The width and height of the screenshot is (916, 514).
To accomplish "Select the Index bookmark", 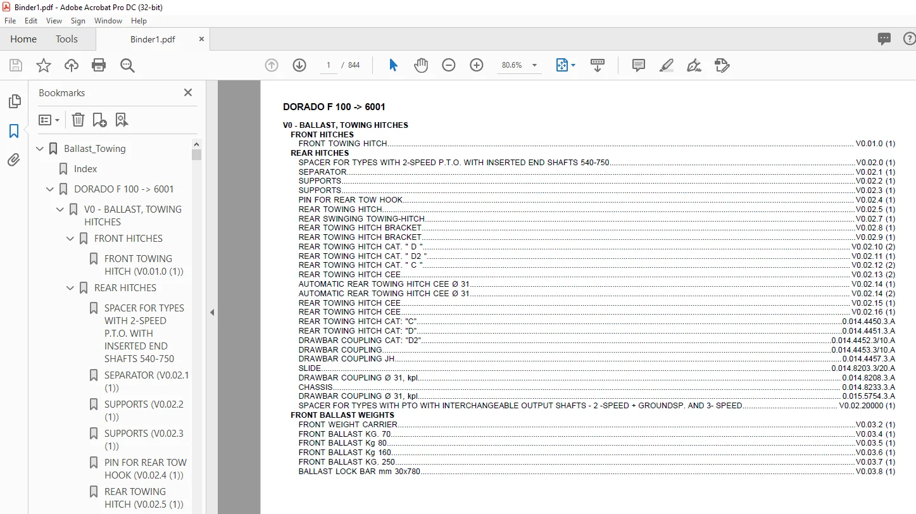I will pyautogui.click(x=85, y=169).
